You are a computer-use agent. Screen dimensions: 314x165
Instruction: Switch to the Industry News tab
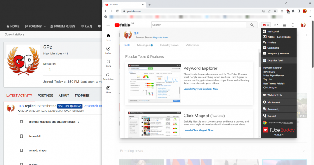[169, 45]
